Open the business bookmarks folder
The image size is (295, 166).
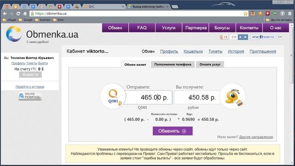point(43,20)
